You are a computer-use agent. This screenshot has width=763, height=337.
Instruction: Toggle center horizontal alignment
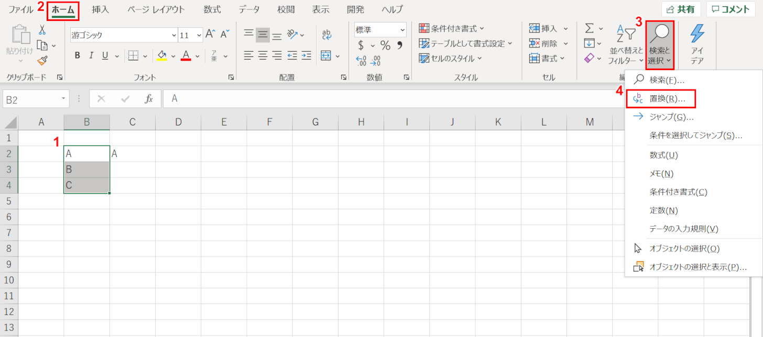[x=263, y=55]
